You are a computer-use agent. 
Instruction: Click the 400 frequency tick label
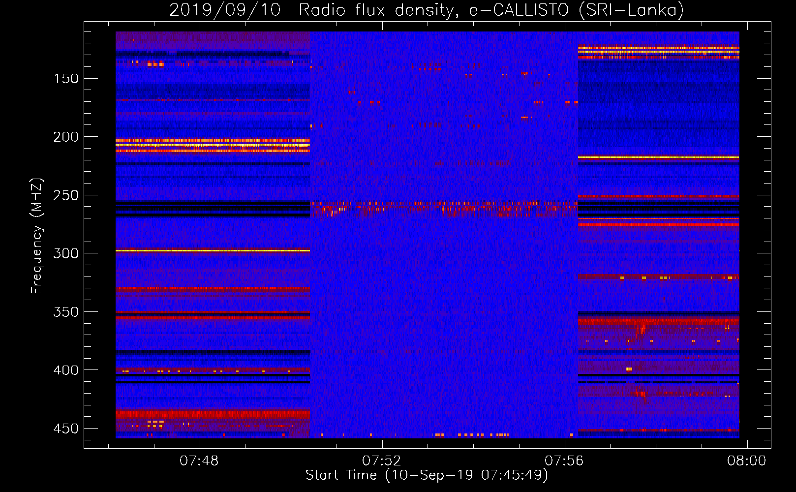(66, 370)
